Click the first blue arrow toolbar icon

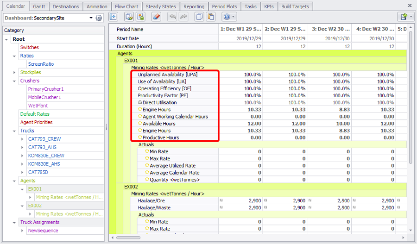(x=114, y=17)
